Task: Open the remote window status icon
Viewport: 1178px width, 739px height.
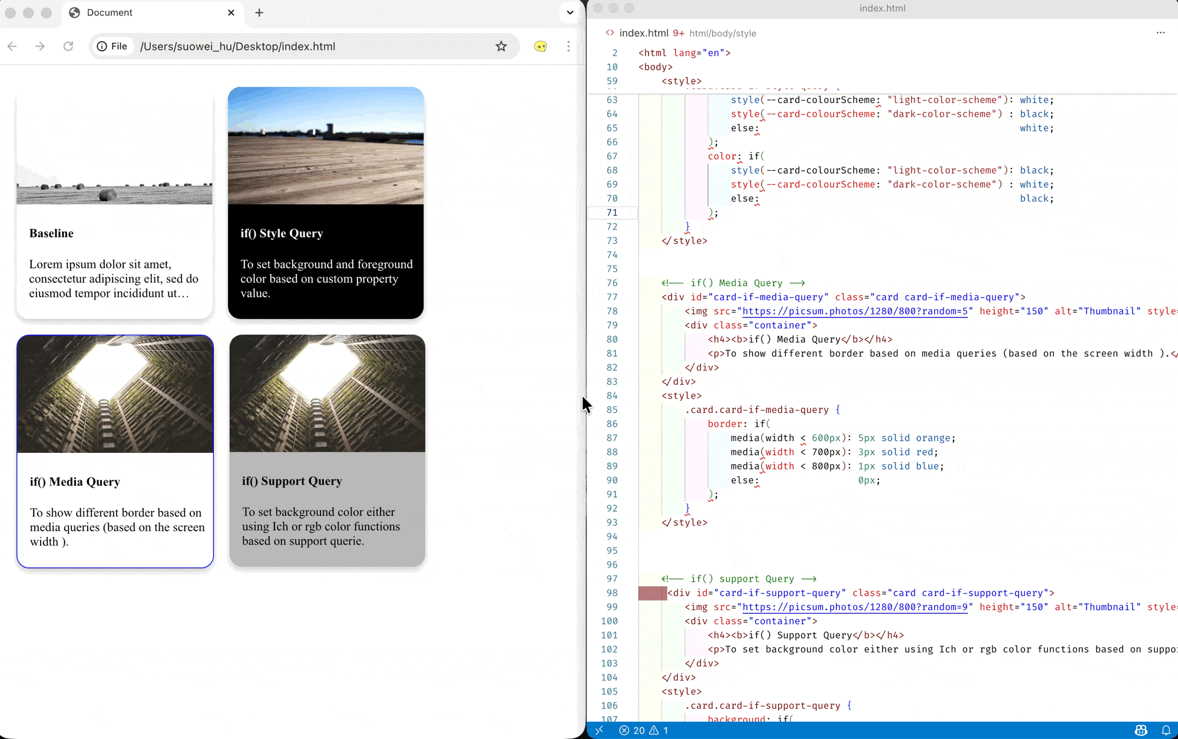Action: click(599, 730)
